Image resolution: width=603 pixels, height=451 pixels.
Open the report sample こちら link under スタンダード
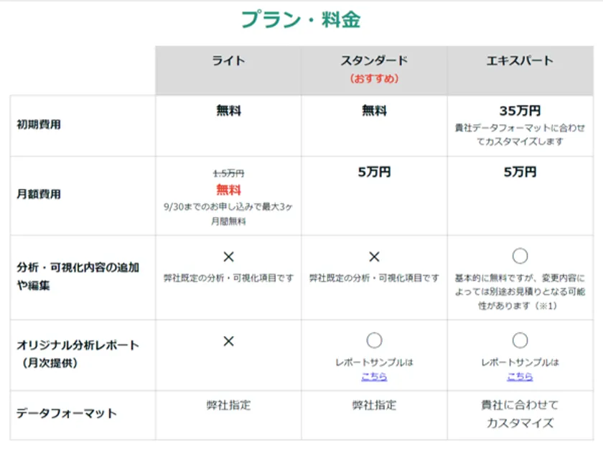tap(374, 376)
